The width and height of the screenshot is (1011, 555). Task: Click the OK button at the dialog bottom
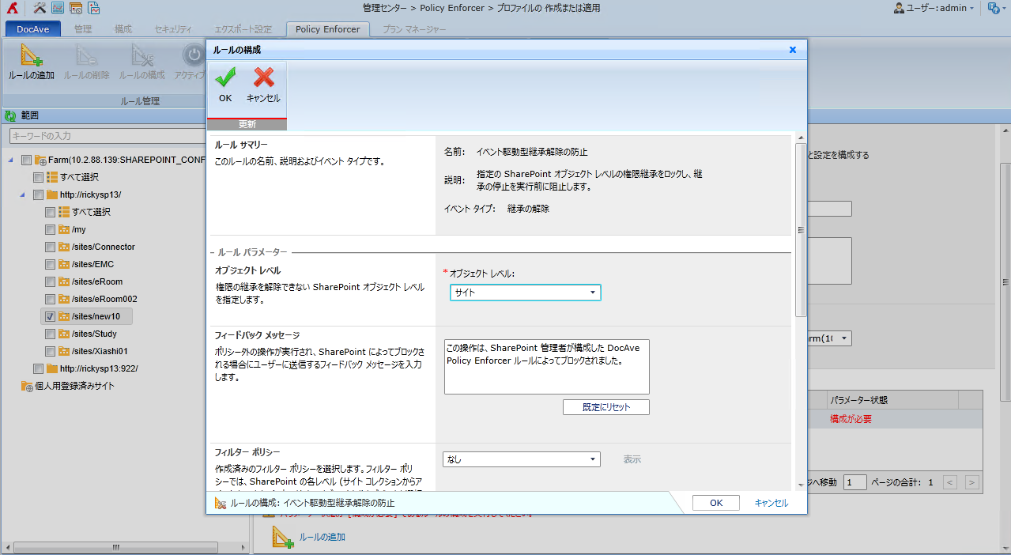[x=716, y=503]
